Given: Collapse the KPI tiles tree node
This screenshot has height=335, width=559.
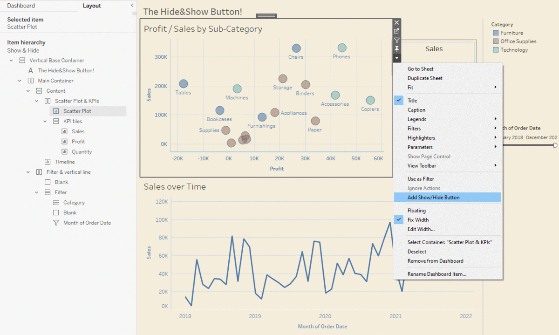Looking at the screenshot, I should tap(45, 121).
